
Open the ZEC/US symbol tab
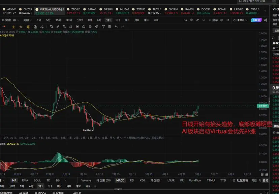74,11
